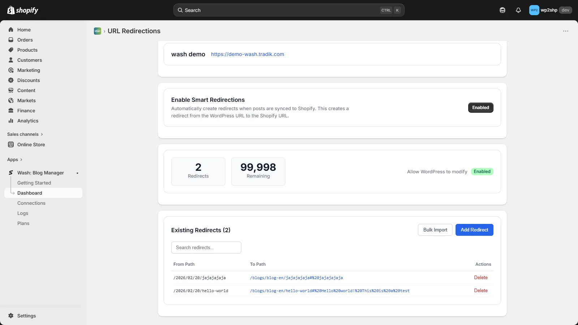Click the pin dot beside Wash: Blog Manager

[77, 173]
